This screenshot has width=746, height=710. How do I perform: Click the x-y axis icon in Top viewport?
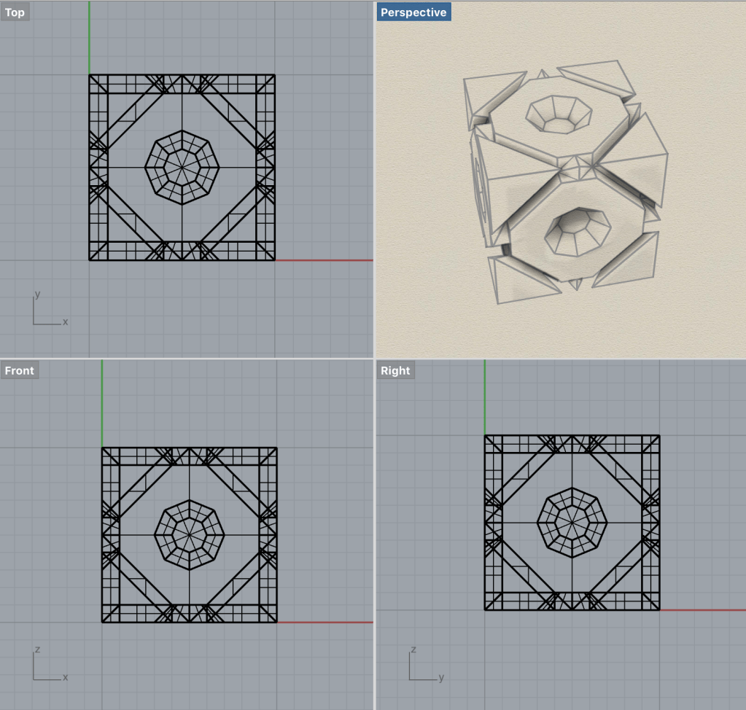pos(47,312)
